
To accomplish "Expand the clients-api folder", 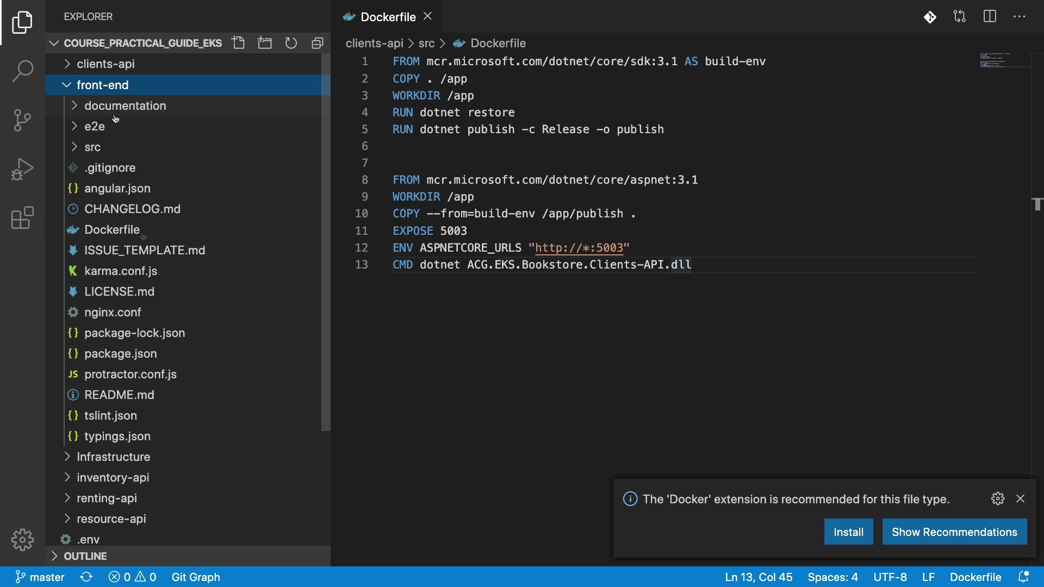I will (x=105, y=64).
